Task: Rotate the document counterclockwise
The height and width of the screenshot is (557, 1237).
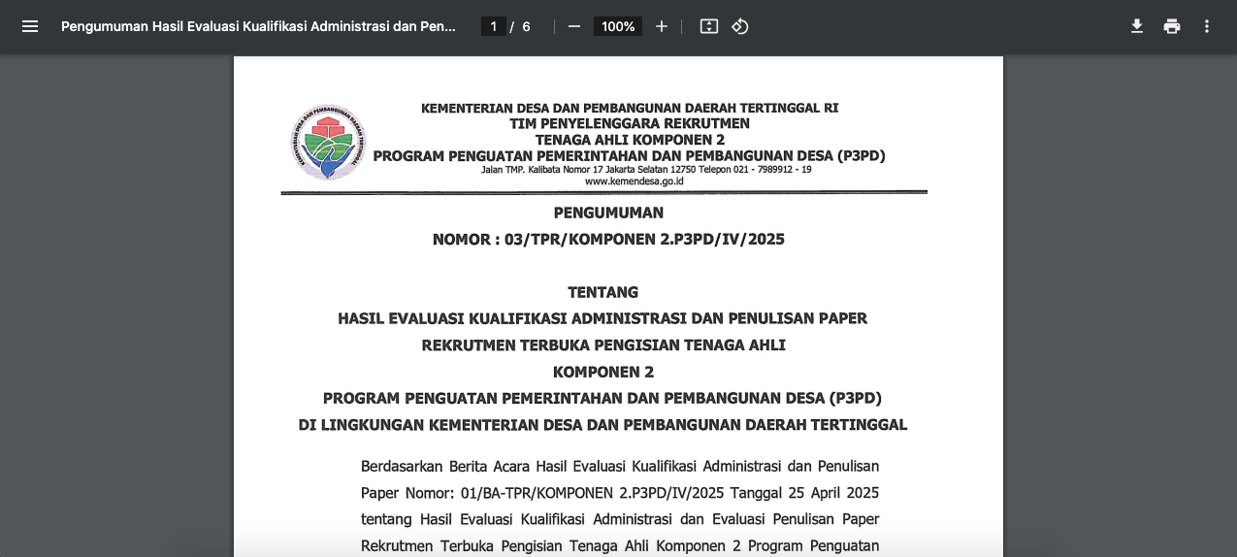Action: [740, 26]
